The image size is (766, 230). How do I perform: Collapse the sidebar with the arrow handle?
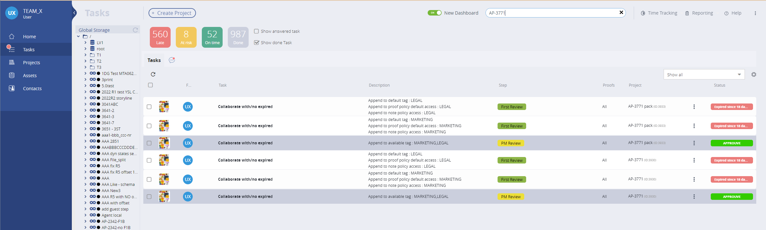click(x=74, y=13)
